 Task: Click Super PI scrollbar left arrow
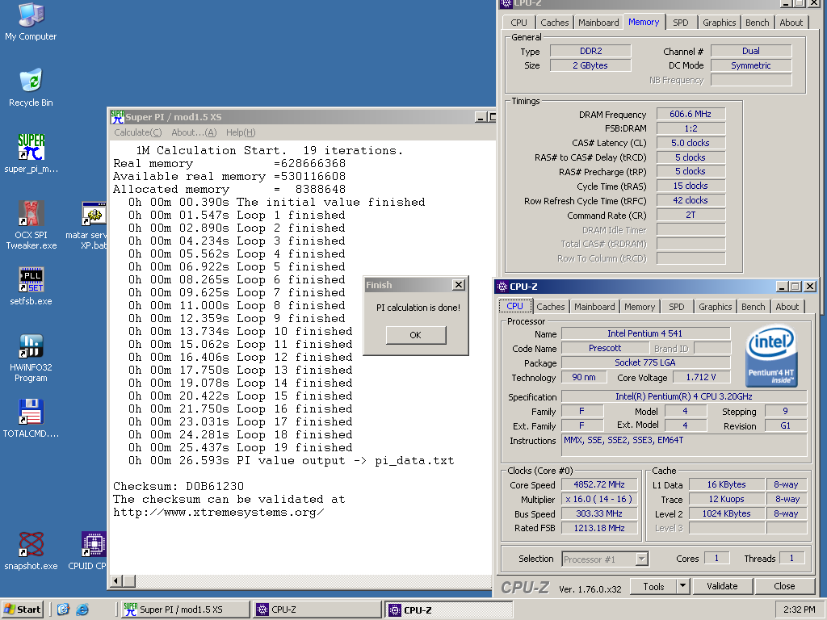click(116, 581)
